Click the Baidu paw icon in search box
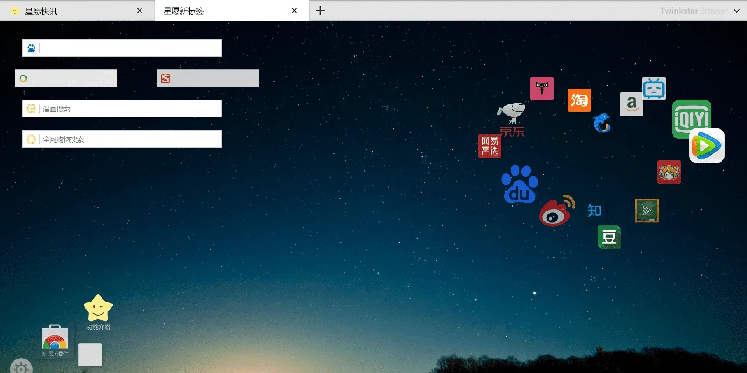Screen dimensions: 747x373 click(31, 48)
